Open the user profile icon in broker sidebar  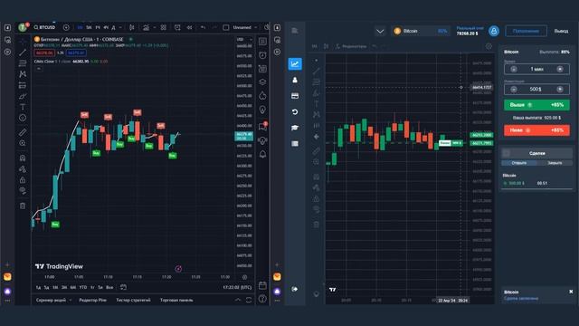295,80
